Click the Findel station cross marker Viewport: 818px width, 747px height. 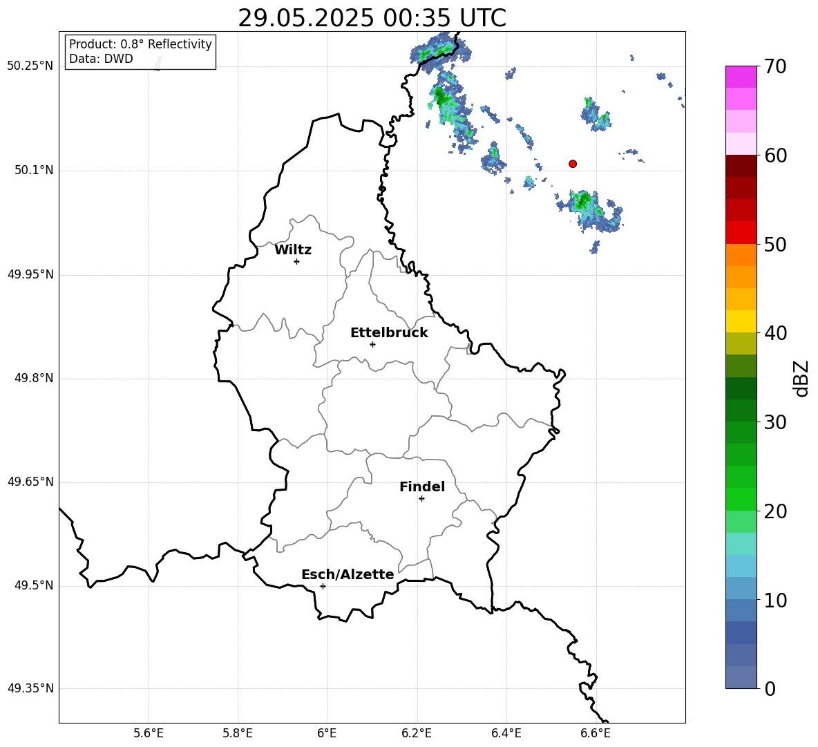pyautogui.click(x=421, y=499)
